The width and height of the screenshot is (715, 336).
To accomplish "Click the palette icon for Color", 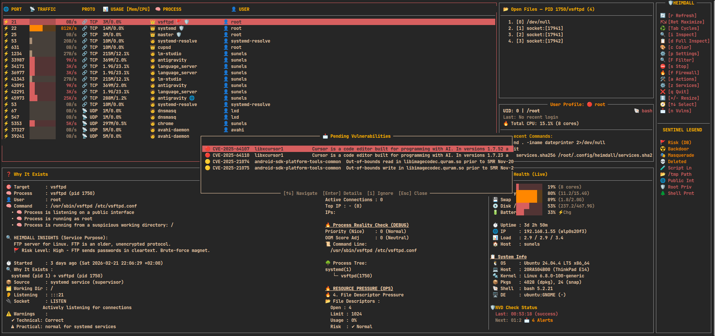I will pyautogui.click(x=663, y=47).
